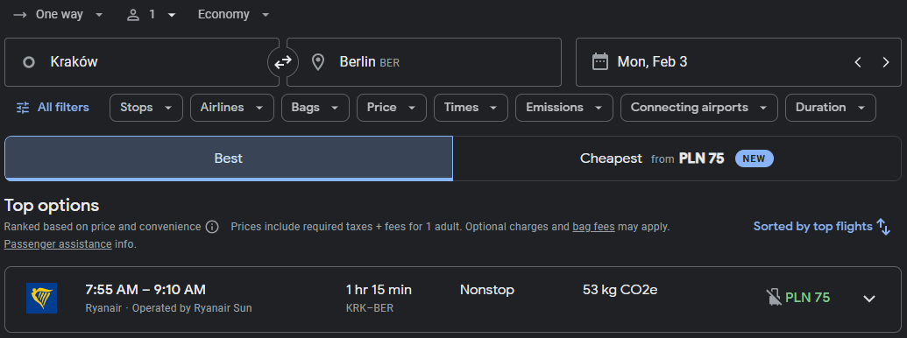Open the passenger count dropdown
The image size is (907, 338).
[x=151, y=14]
